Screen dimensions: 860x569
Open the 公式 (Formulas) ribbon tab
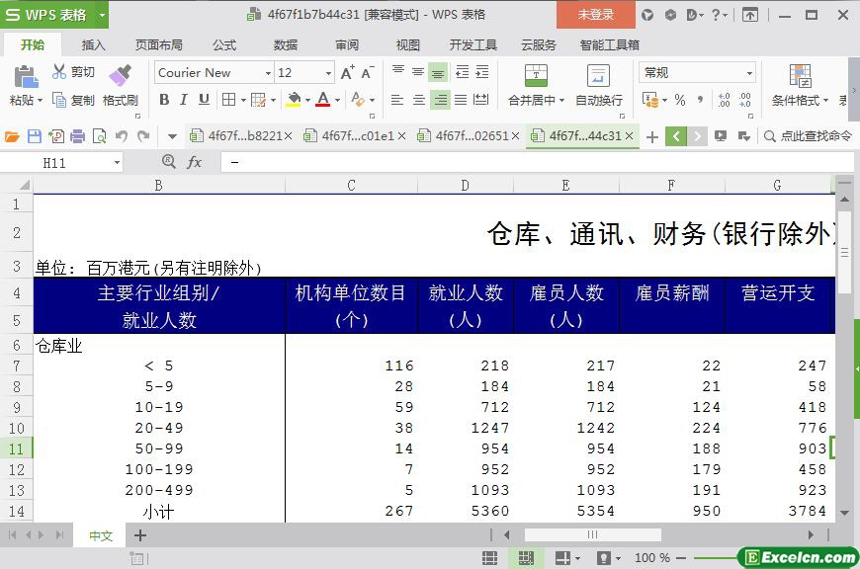click(224, 44)
